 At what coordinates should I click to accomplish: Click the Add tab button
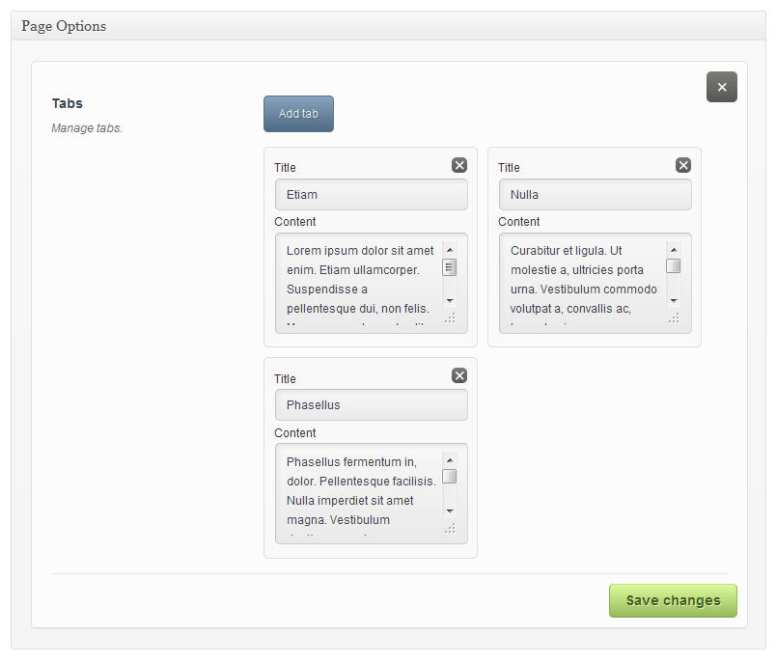(x=298, y=114)
